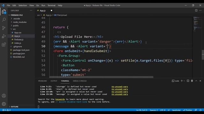Select App.js in the explorer tree
The width and height of the screenshot is (204, 114).
point(17,36)
